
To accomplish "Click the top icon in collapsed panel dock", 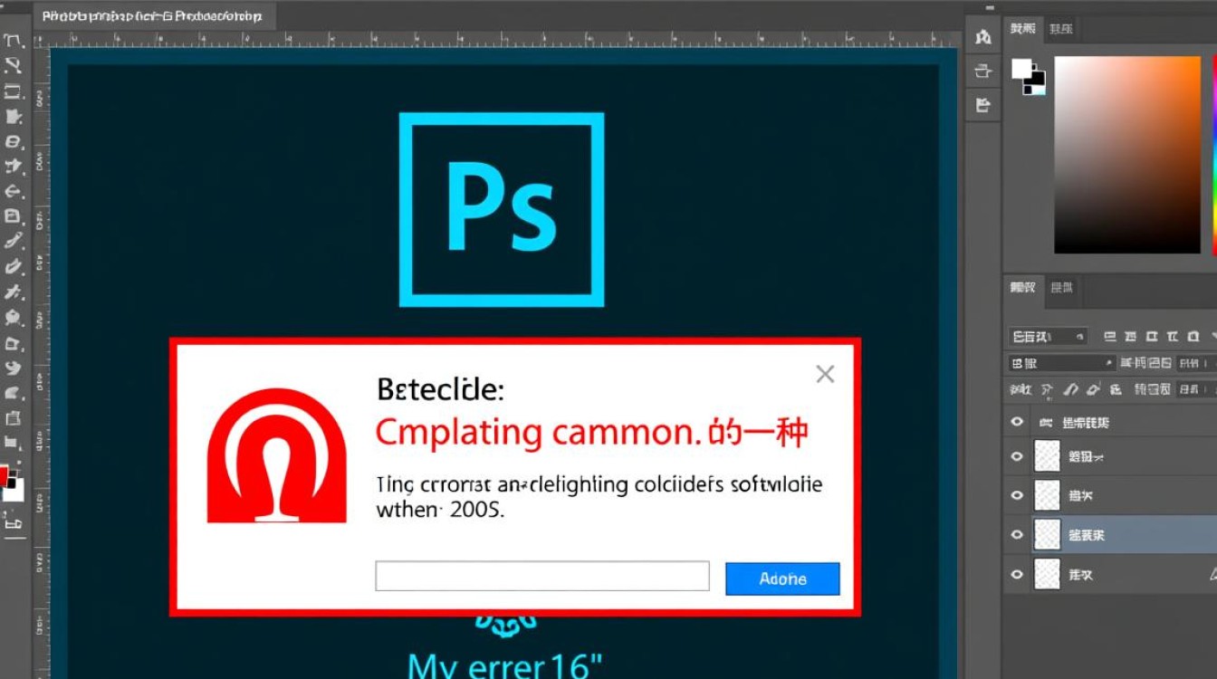I will click(x=982, y=37).
